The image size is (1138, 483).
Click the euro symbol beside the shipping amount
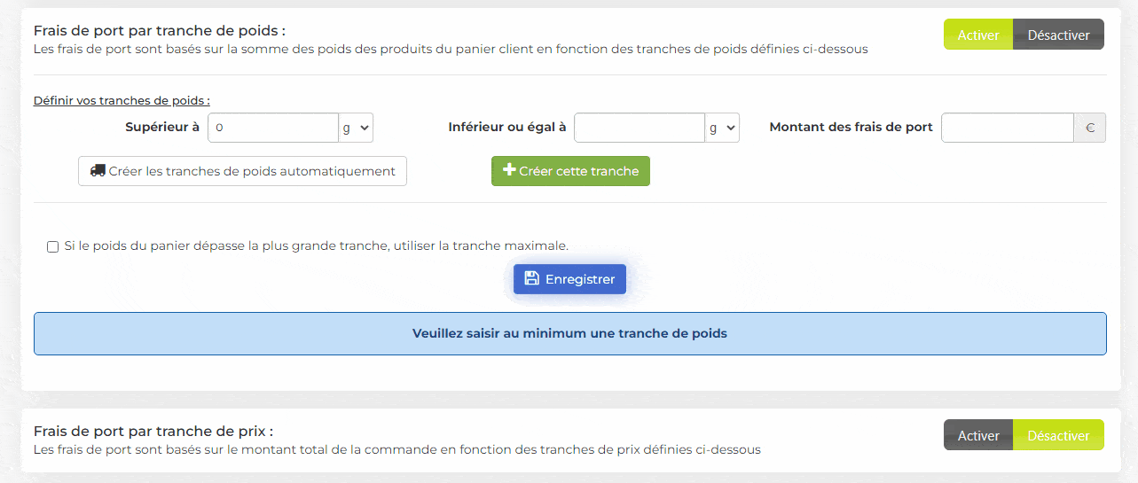click(1089, 128)
